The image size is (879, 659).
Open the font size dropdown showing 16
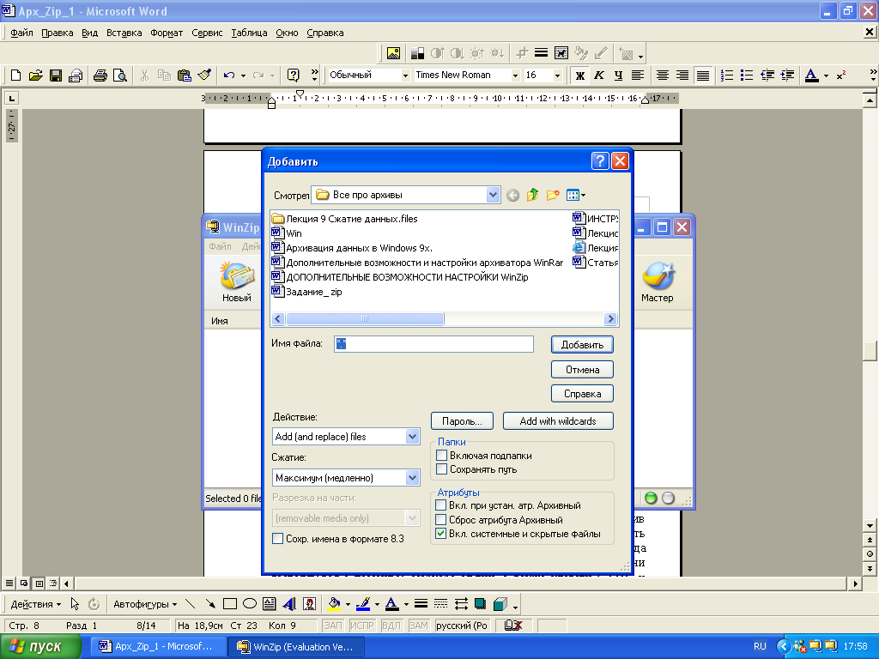[557, 76]
